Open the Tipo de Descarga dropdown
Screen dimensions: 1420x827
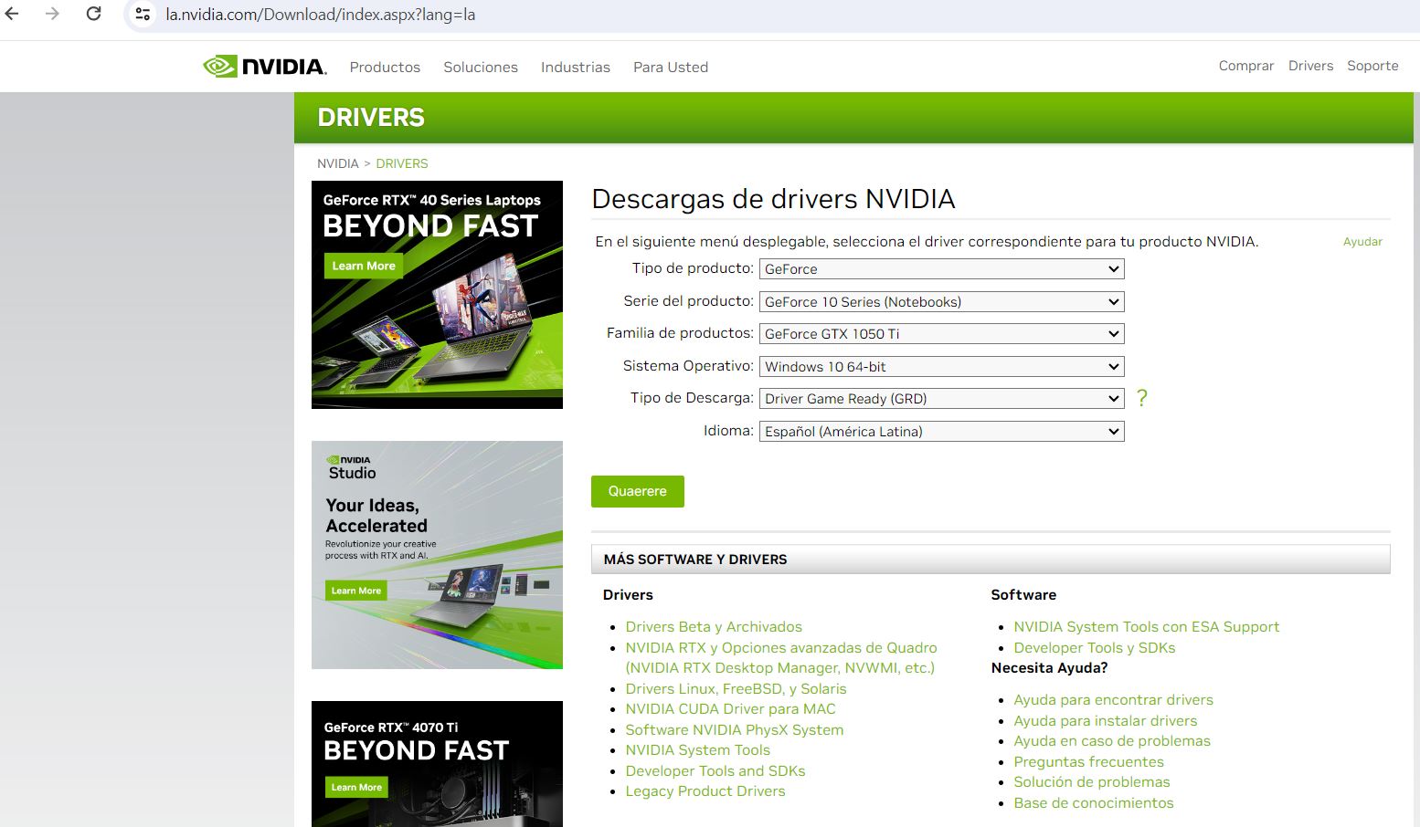point(941,399)
